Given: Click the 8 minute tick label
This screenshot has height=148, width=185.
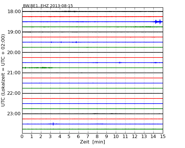Looking at the screenshot, I should [x=97, y=136].
